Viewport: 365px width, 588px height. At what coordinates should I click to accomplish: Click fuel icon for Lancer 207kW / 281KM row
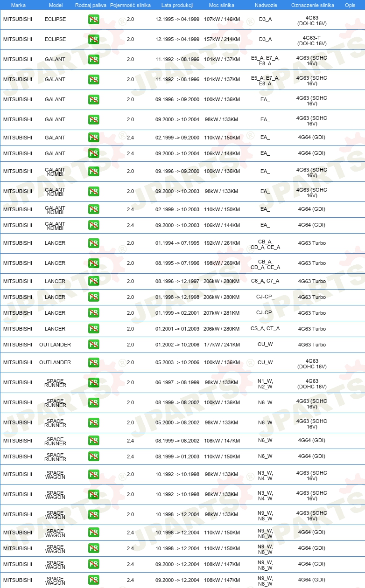[x=93, y=313]
